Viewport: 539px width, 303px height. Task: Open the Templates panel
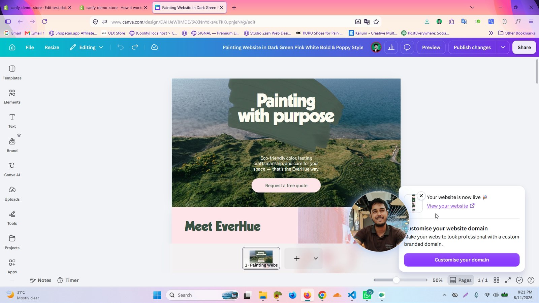[x=12, y=72]
